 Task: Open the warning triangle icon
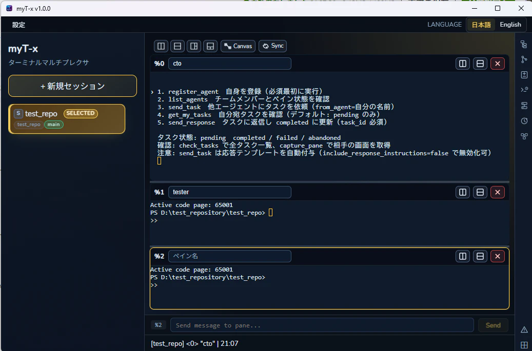pos(524,329)
